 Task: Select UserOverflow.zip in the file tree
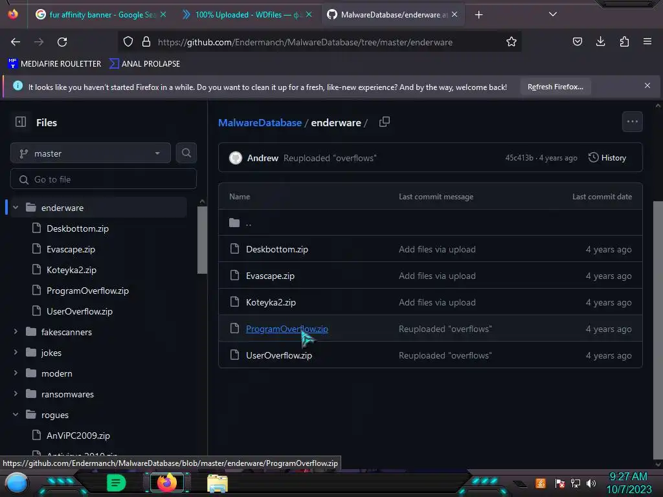tap(80, 311)
